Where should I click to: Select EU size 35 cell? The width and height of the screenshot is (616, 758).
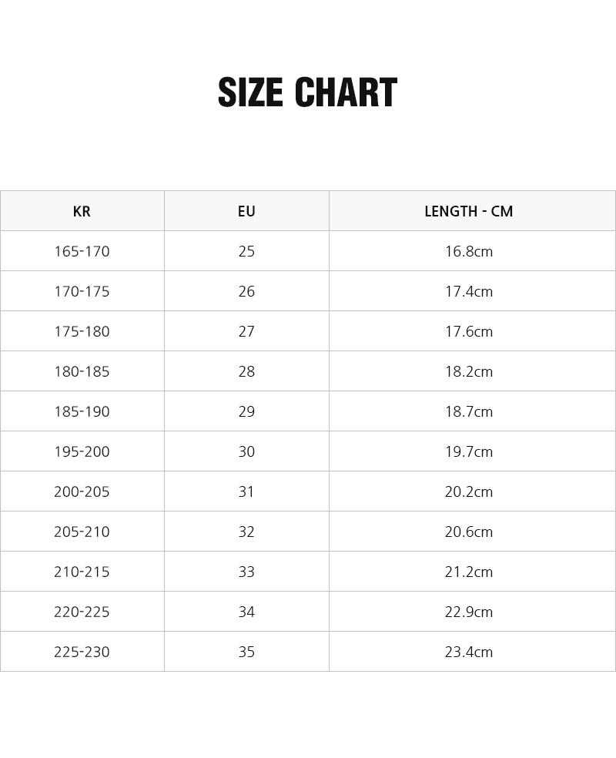246,652
